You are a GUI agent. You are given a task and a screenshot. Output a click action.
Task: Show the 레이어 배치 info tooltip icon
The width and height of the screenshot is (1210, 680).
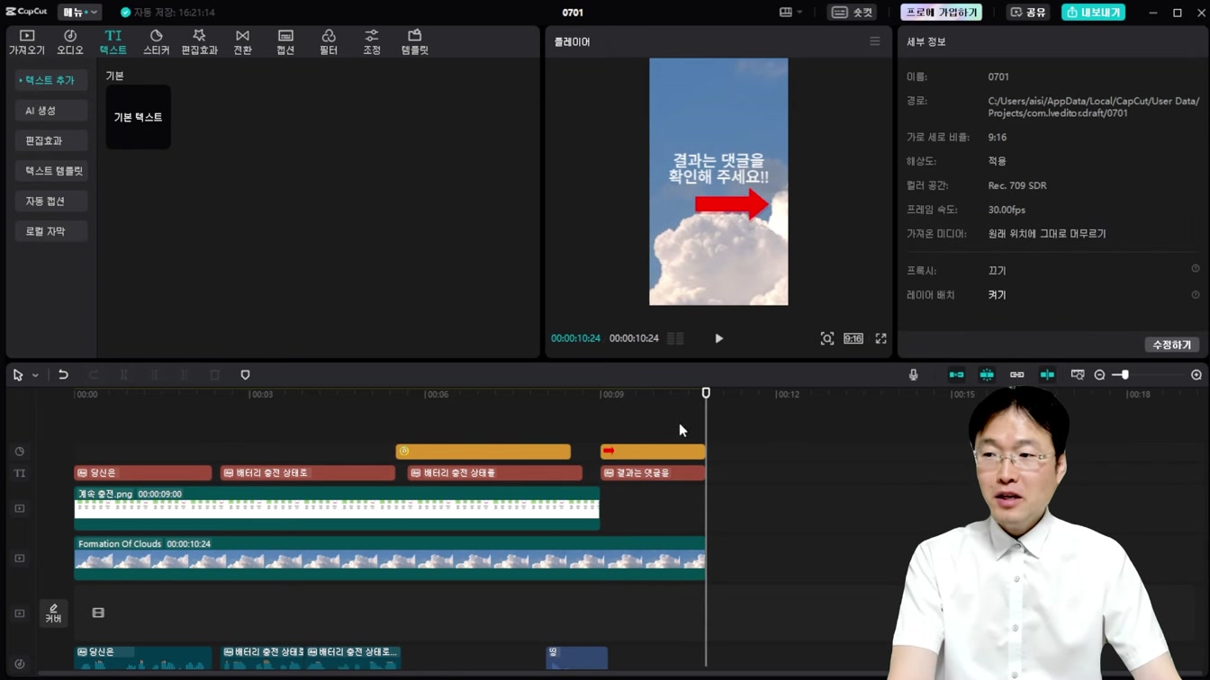(1196, 294)
